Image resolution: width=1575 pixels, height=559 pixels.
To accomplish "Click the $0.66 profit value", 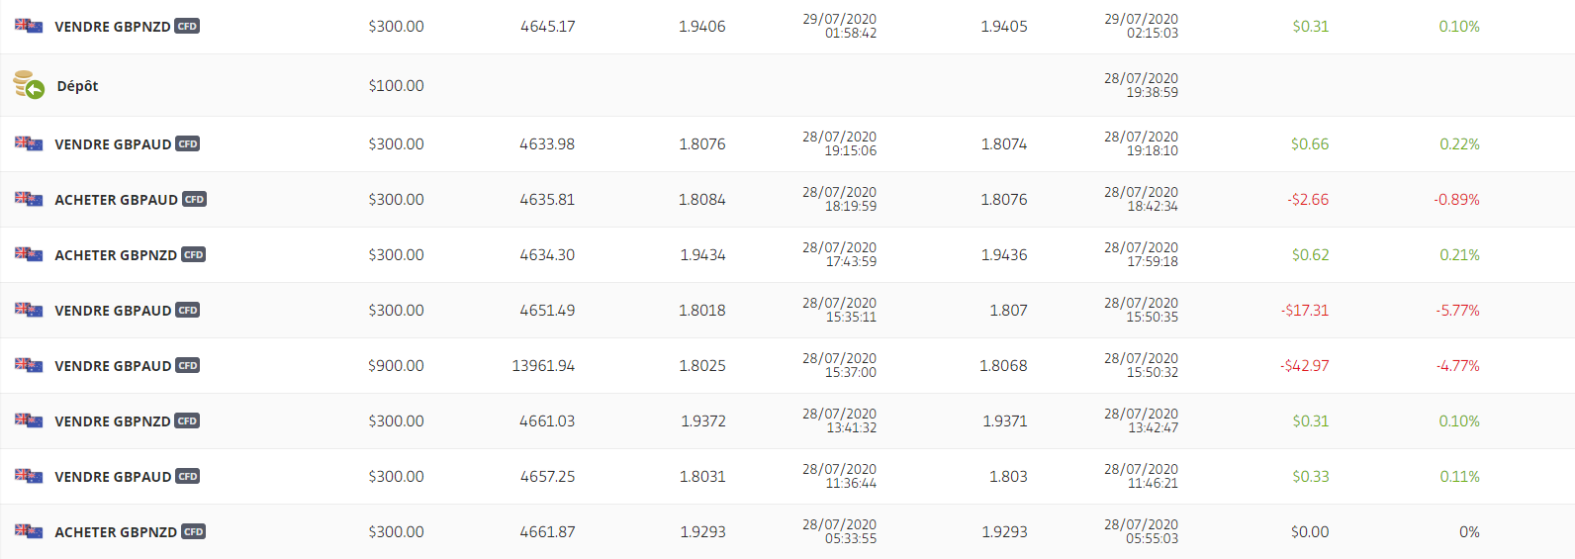I will (x=1310, y=144).
